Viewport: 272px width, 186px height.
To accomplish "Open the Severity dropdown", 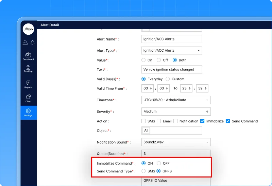I will tap(176, 112).
